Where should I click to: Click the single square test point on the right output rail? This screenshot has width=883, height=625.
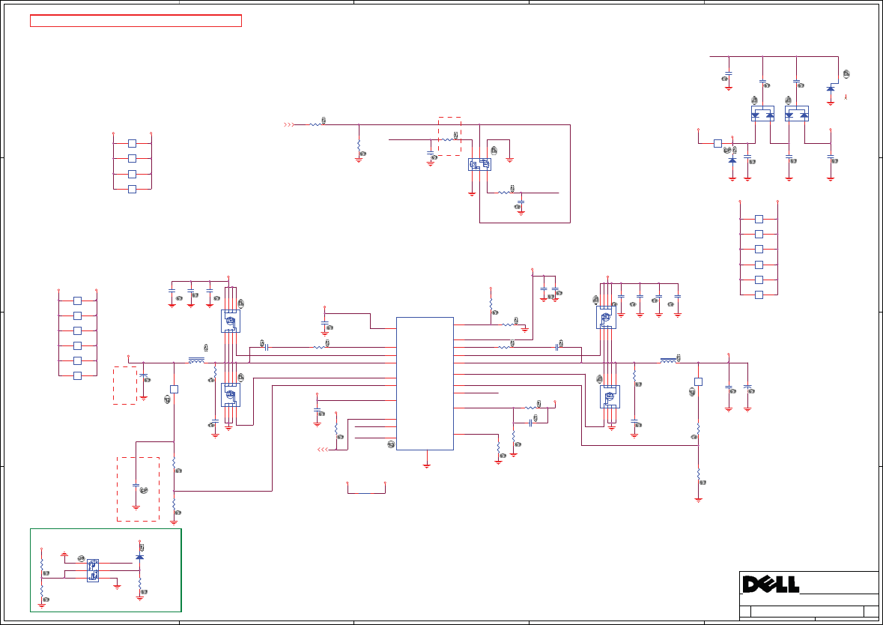[698, 381]
